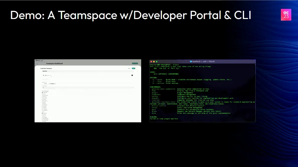Image resolution: width=298 pixels, height=167 pixels.
Task: Tick the topmost checkbox in the service list
Action: click(x=42, y=91)
